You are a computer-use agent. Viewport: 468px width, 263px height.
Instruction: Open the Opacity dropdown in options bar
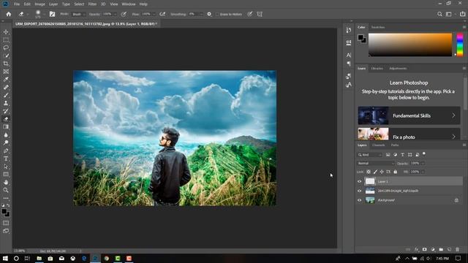click(116, 14)
